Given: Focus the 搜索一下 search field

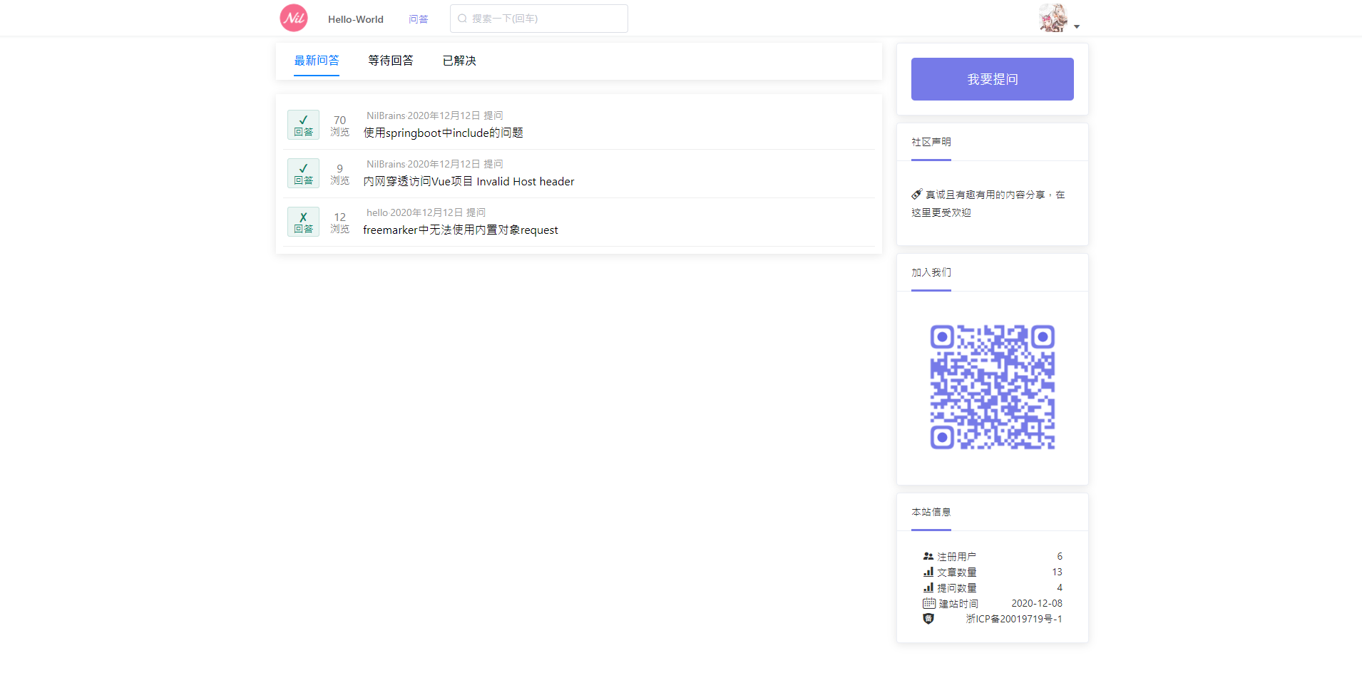Looking at the screenshot, I should click(539, 19).
